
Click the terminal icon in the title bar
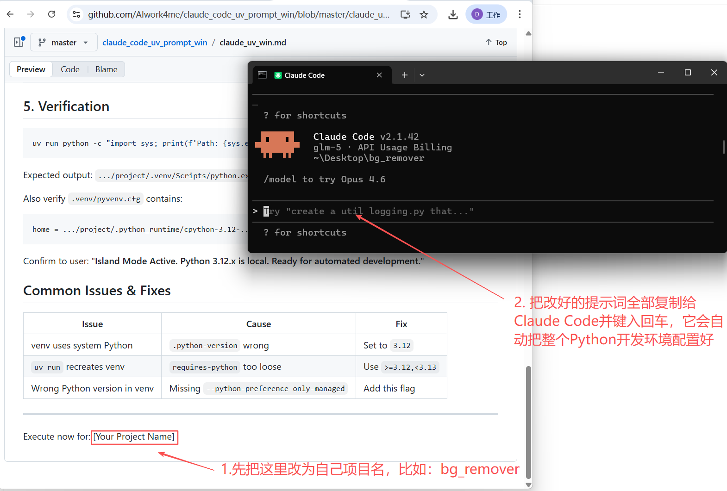click(263, 75)
